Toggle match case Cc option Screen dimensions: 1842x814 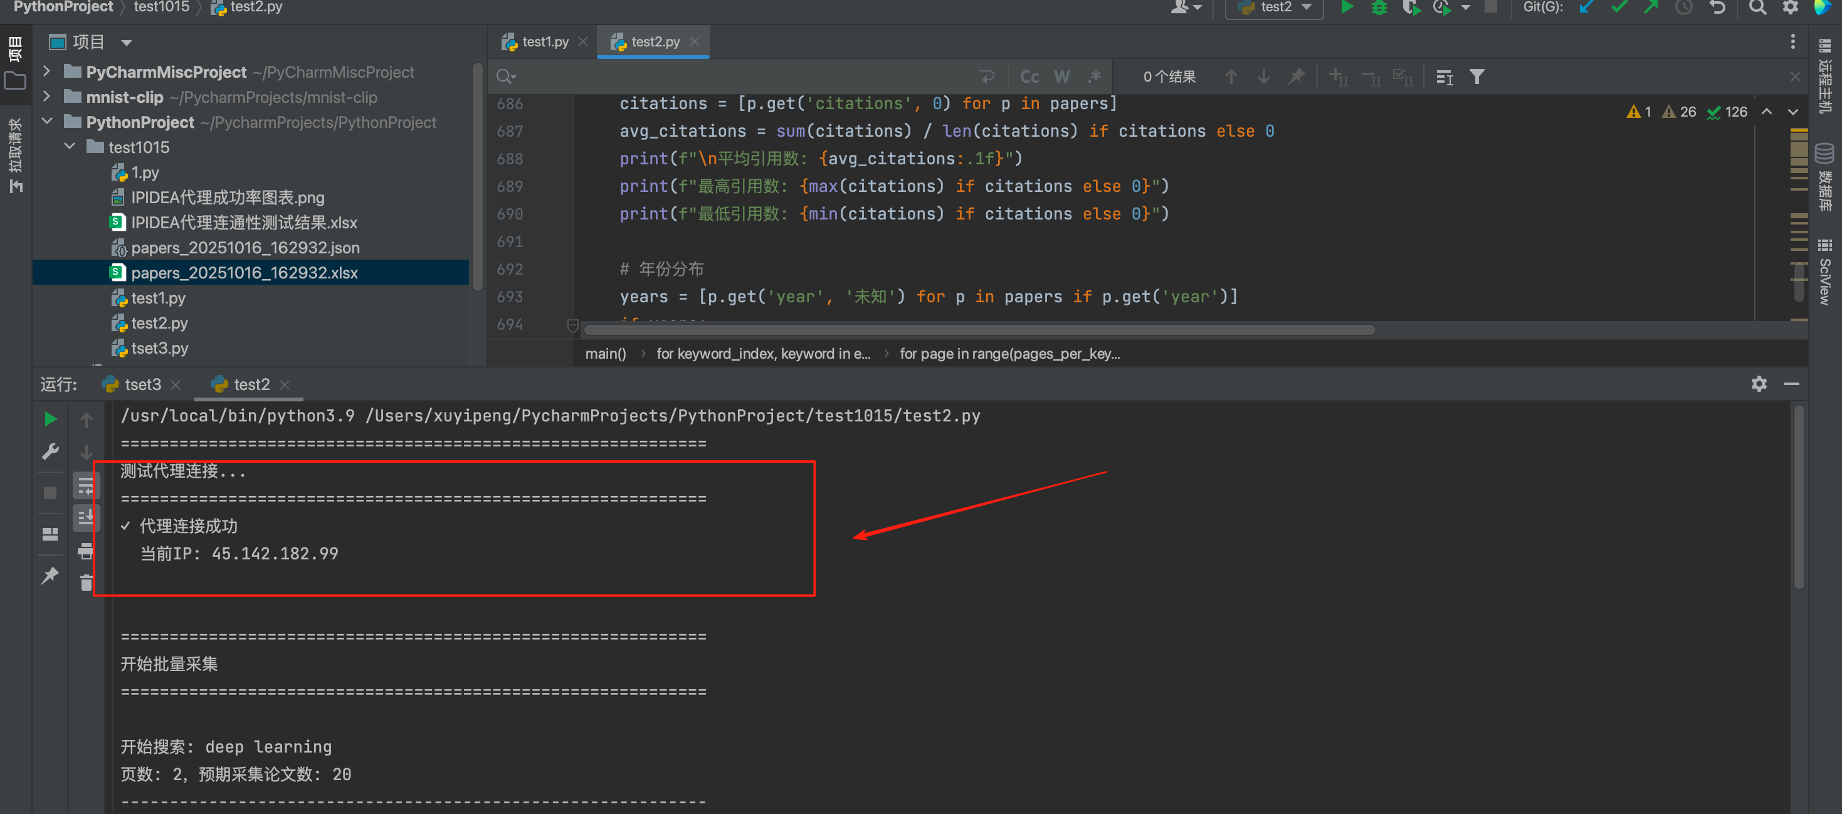[1029, 77]
